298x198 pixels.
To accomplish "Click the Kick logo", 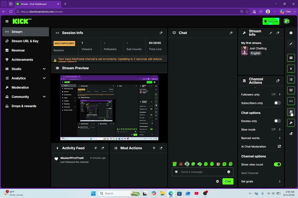I will tap(22, 21).
